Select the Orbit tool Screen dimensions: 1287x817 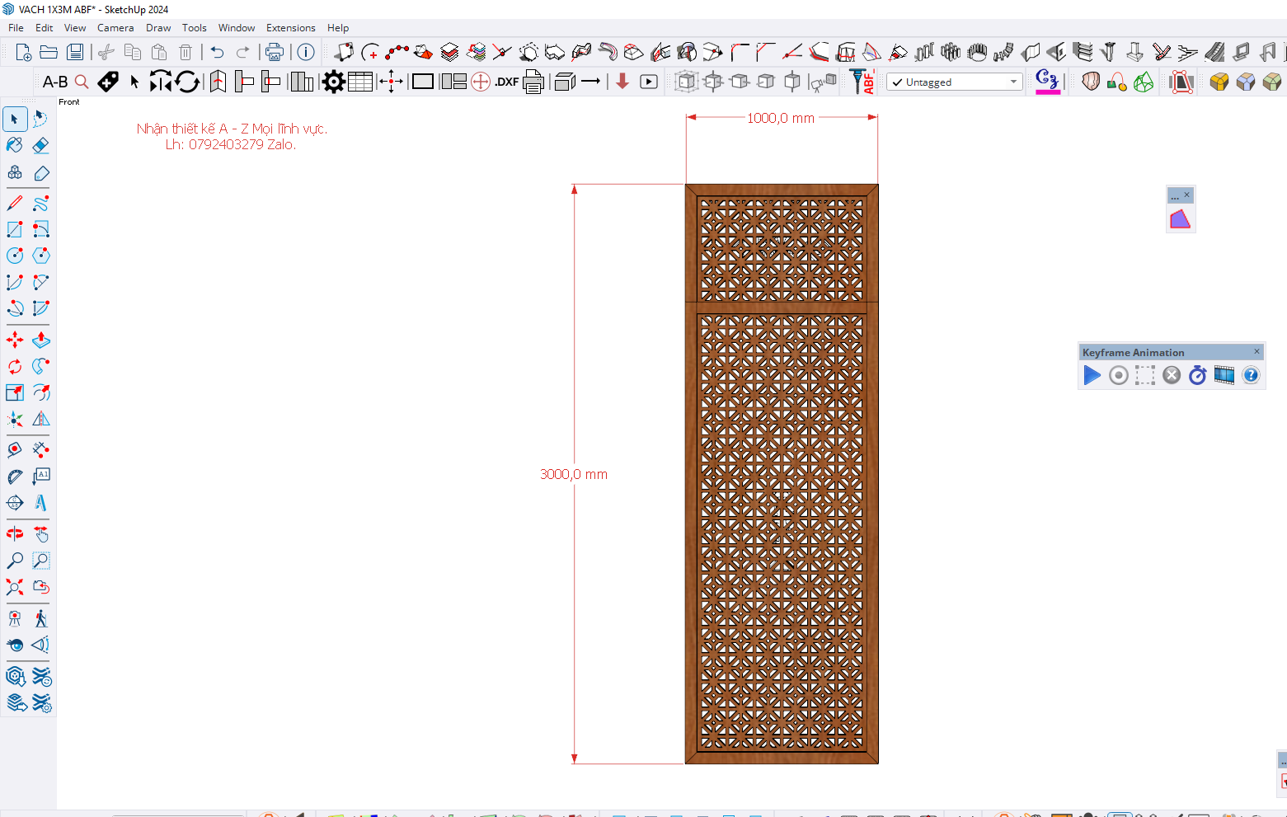15,534
